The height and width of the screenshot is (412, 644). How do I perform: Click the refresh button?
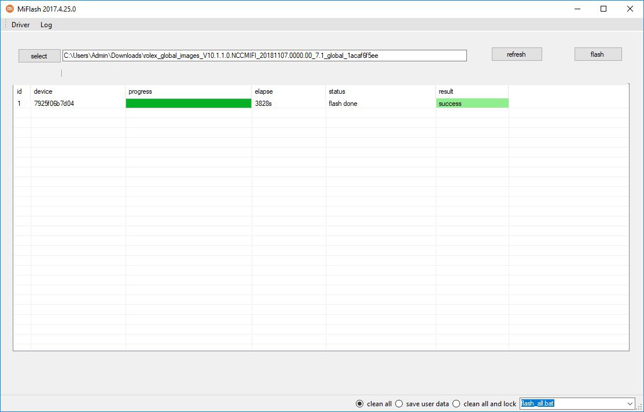click(x=517, y=54)
